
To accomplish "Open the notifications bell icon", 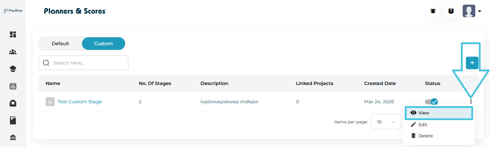I will [433, 11].
